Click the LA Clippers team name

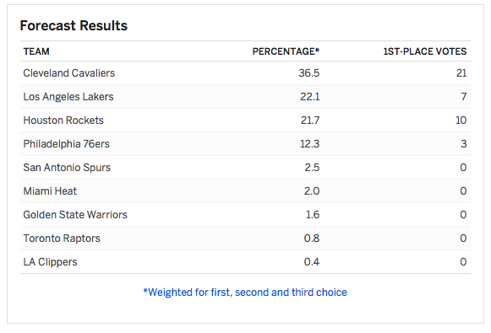50,262
